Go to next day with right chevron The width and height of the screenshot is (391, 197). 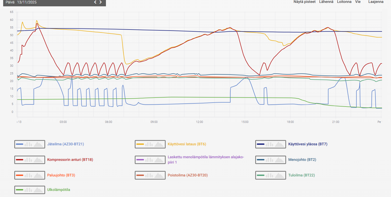coord(101,2)
